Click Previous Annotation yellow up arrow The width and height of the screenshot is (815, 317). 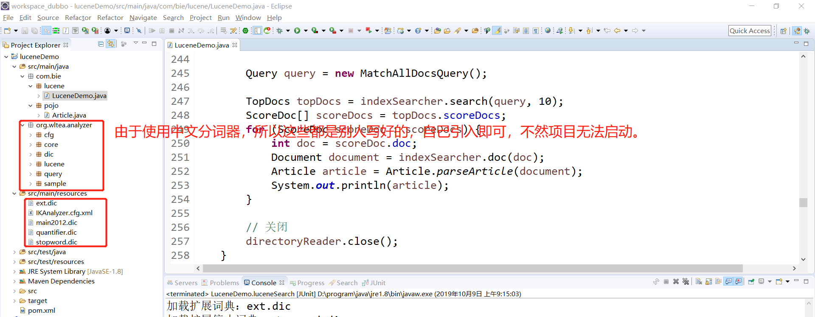click(x=589, y=31)
